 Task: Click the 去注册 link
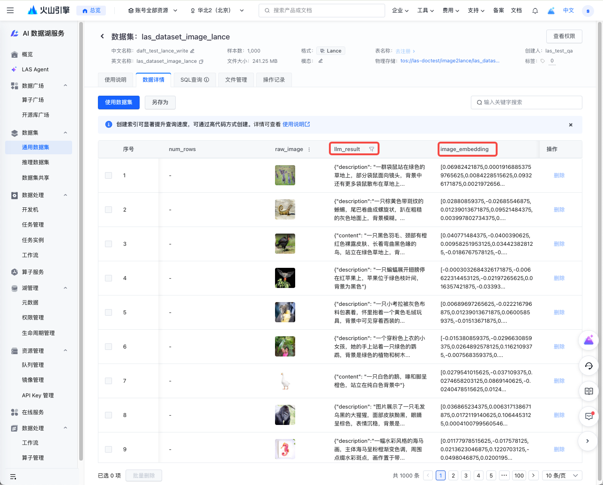coord(405,51)
